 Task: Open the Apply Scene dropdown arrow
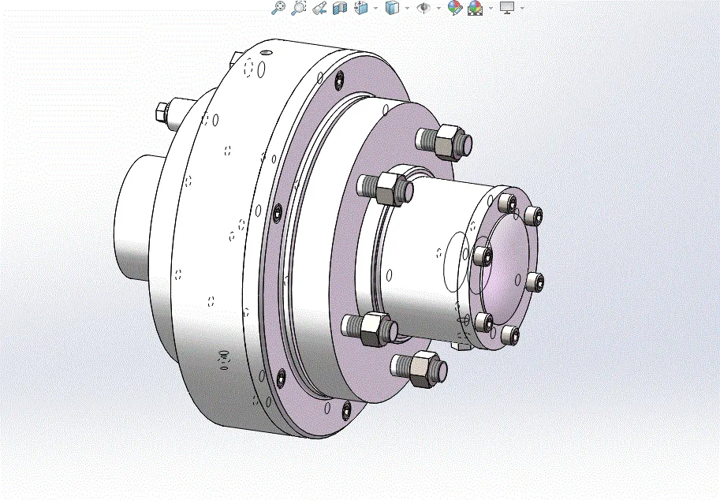[491, 8]
